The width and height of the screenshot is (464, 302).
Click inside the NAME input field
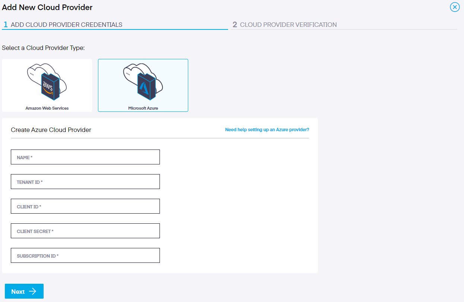pos(85,157)
